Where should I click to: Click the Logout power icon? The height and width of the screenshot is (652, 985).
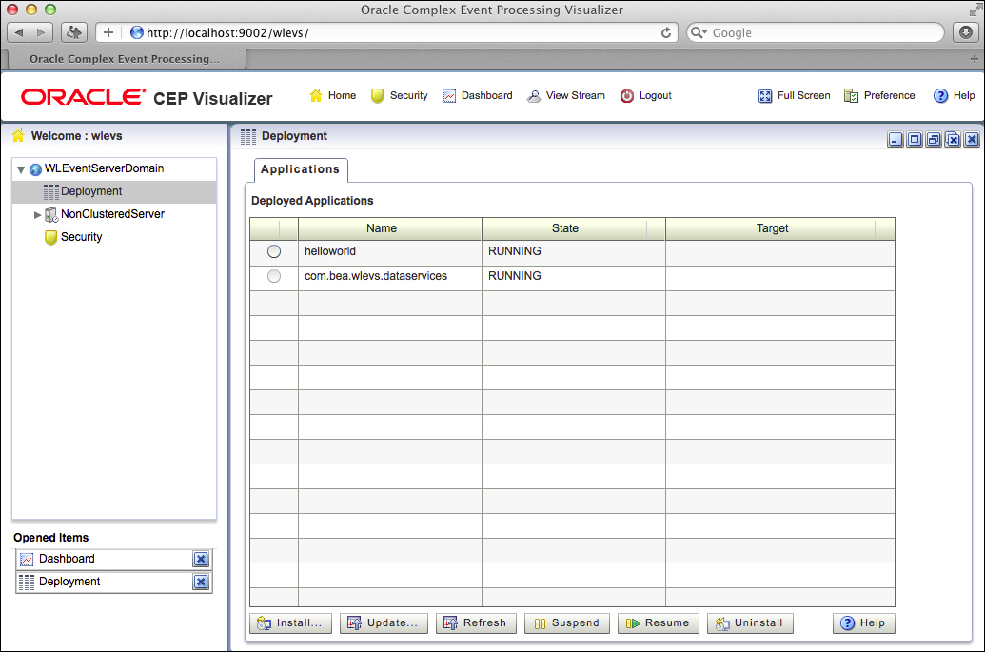pos(627,95)
